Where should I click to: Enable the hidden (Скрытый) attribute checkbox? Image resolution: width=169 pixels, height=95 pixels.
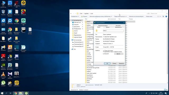click(104, 54)
